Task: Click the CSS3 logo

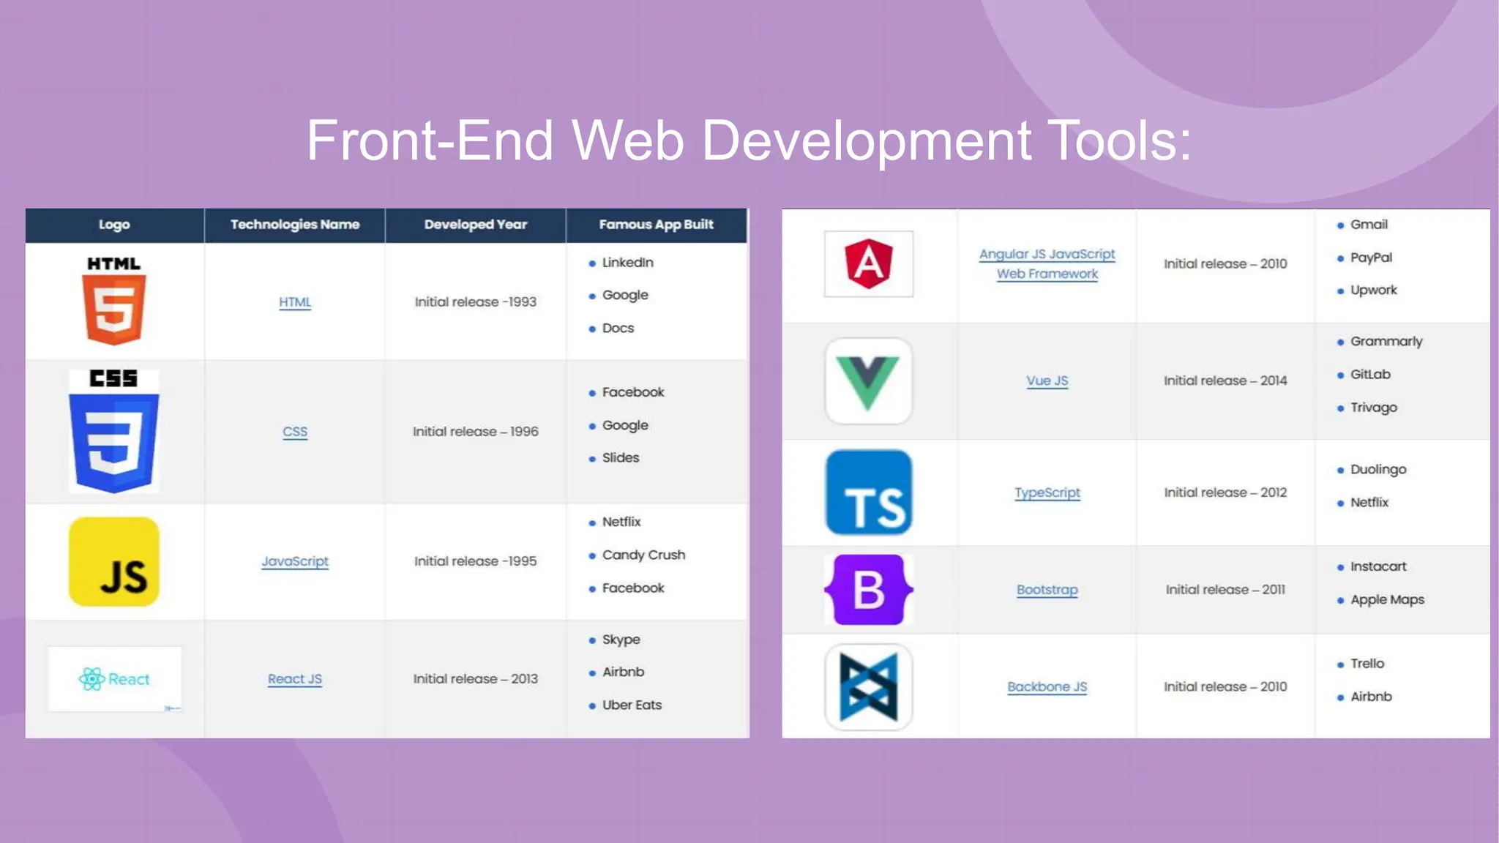Action: (x=113, y=432)
